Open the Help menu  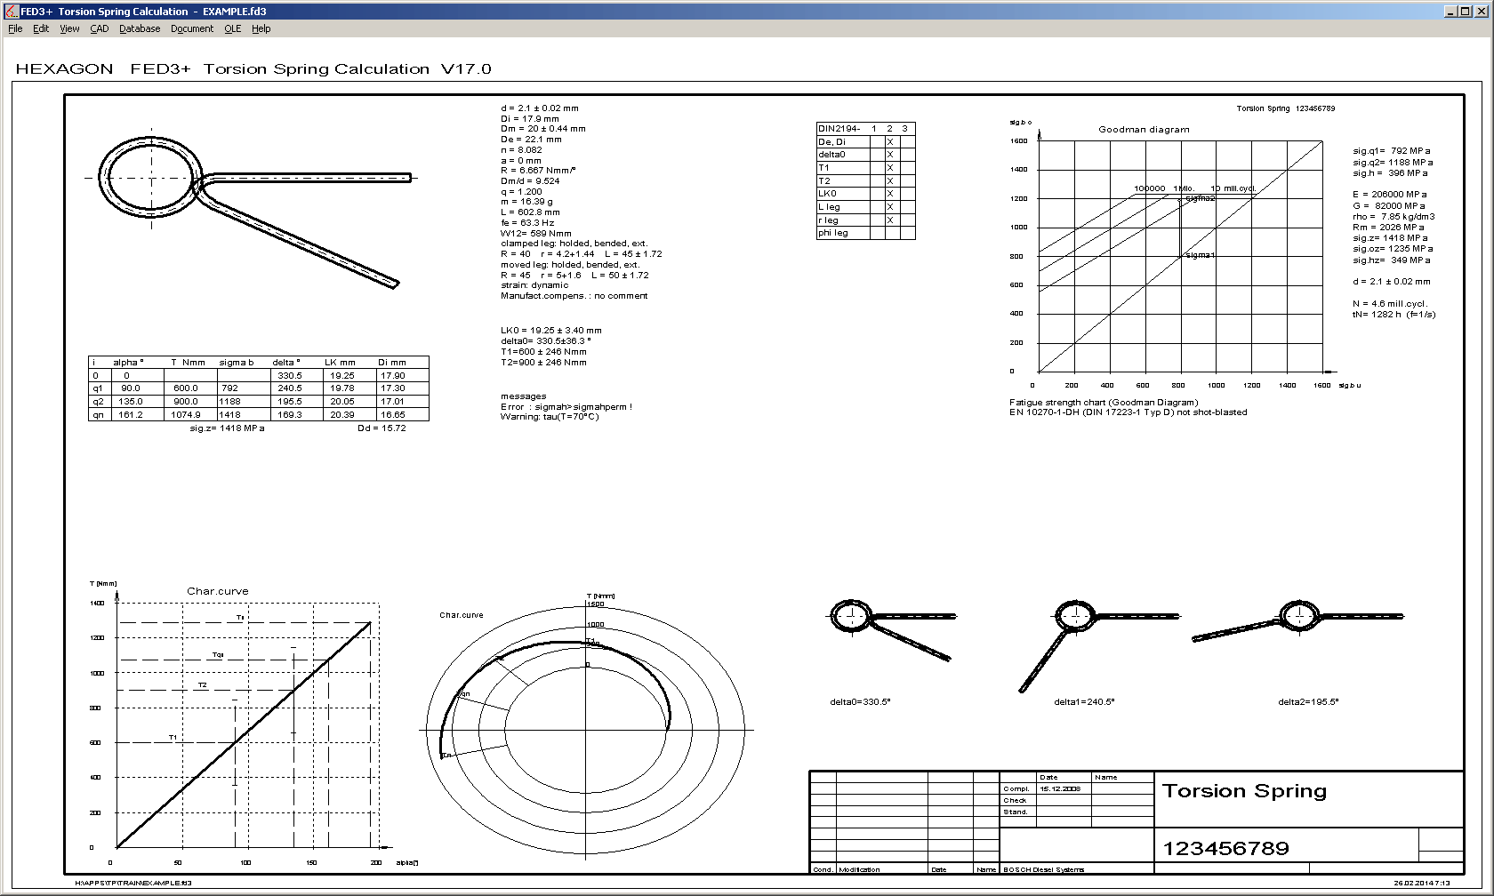[261, 28]
